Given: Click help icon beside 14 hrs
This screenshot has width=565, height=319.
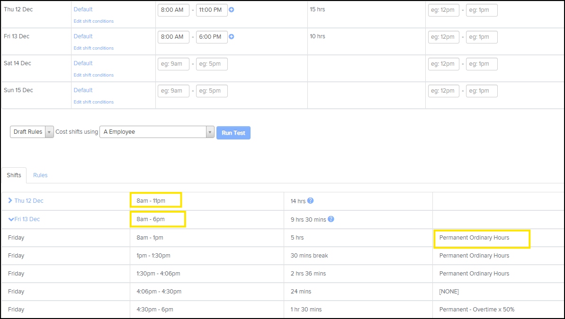Looking at the screenshot, I should (x=310, y=201).
